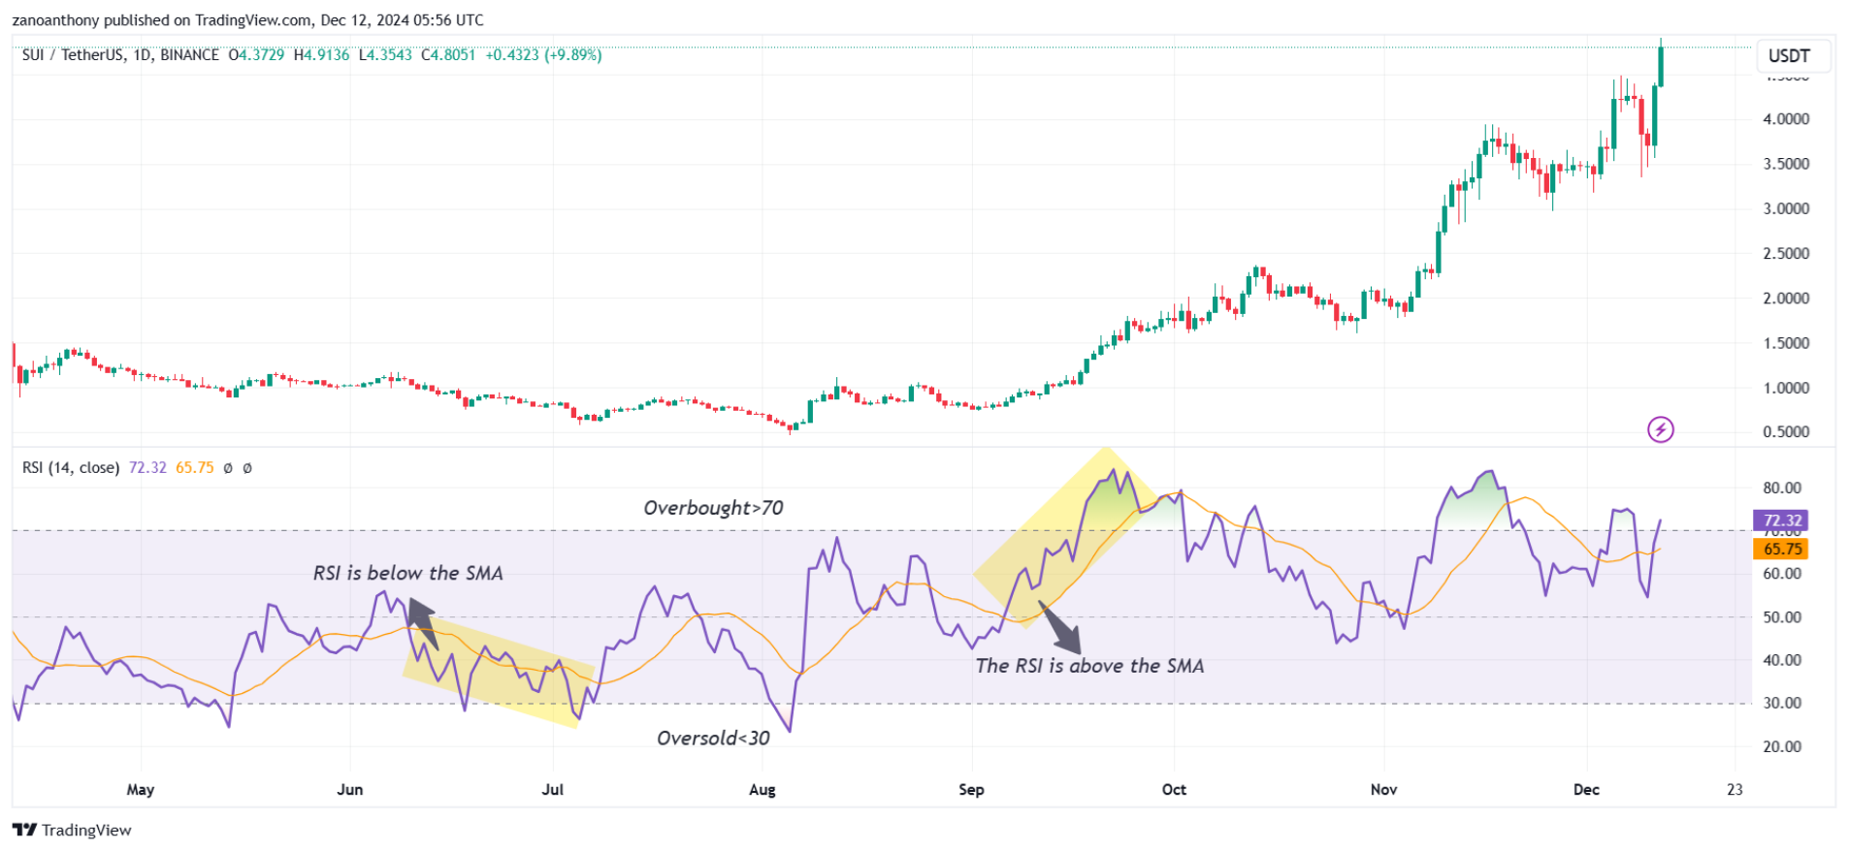The height and width of the screenshot is (851, 1849).
Task: Click the RSI (14, close) indicator title
Action: click(x=71, y=468)
